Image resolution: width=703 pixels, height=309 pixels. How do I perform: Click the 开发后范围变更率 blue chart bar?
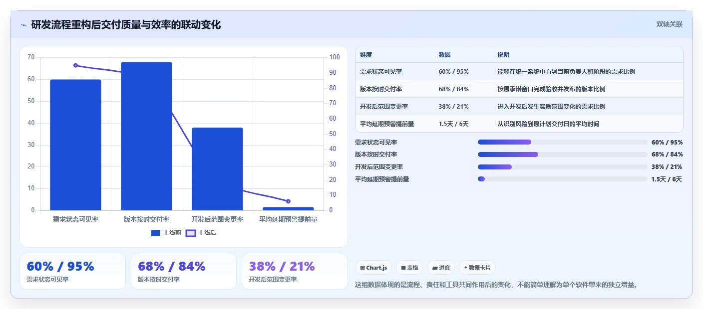217,169
